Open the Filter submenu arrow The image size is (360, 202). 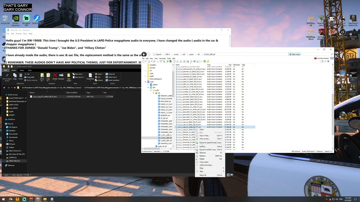click(224, 168)
